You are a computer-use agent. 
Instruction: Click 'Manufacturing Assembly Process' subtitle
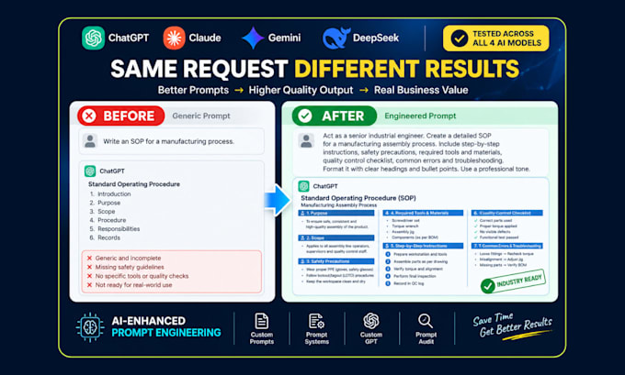(x=339, y=205)
